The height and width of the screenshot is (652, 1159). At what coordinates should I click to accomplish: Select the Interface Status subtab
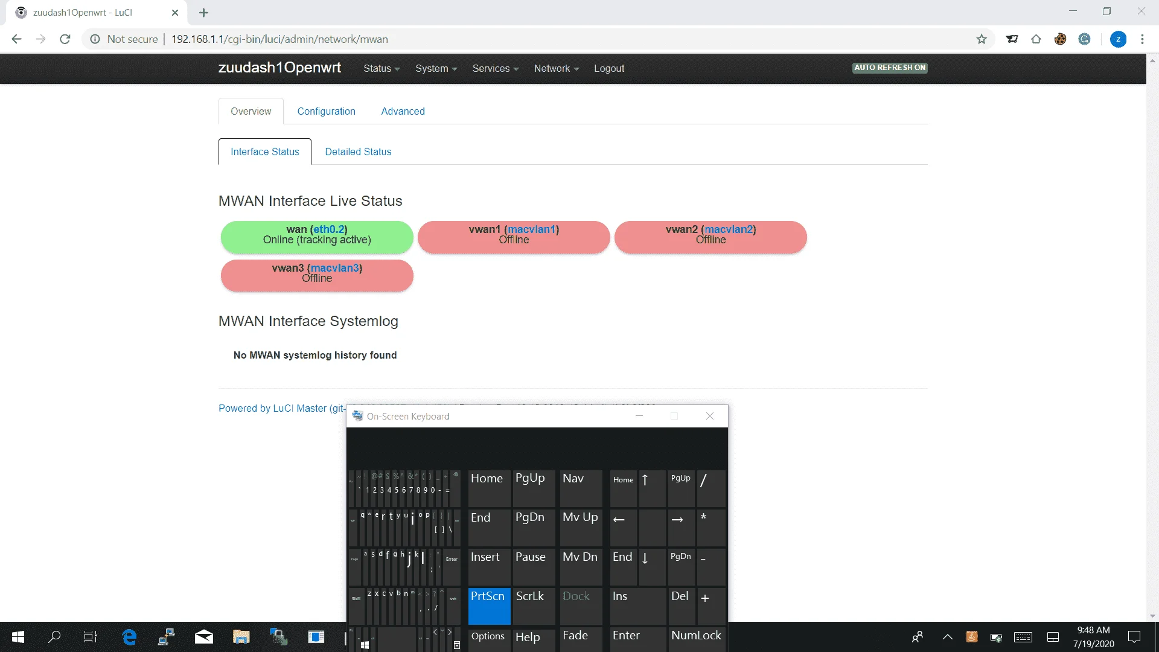[x=265, y=152]
